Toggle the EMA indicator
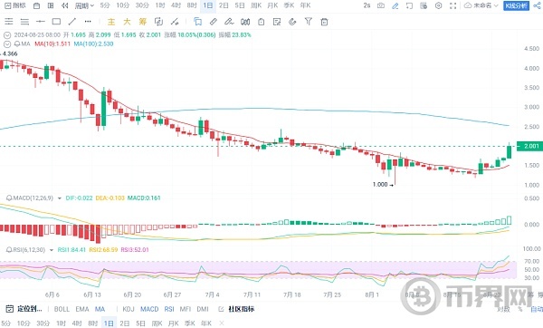Viewport: 543px width, 328px height. pos(82,309)
